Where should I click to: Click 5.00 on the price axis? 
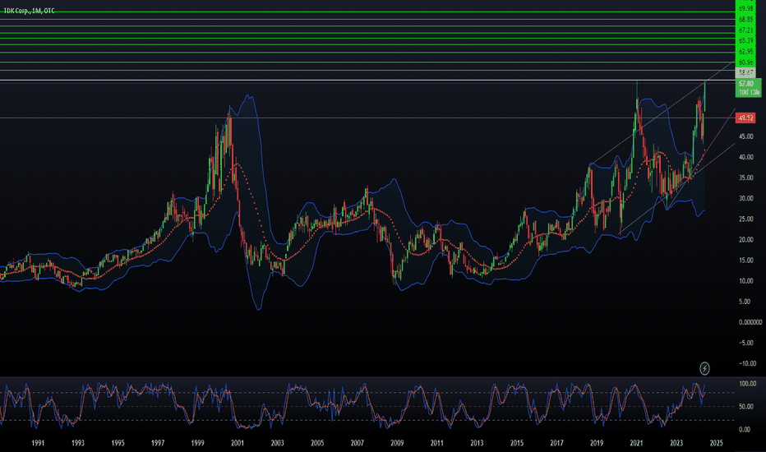(745, 302)
